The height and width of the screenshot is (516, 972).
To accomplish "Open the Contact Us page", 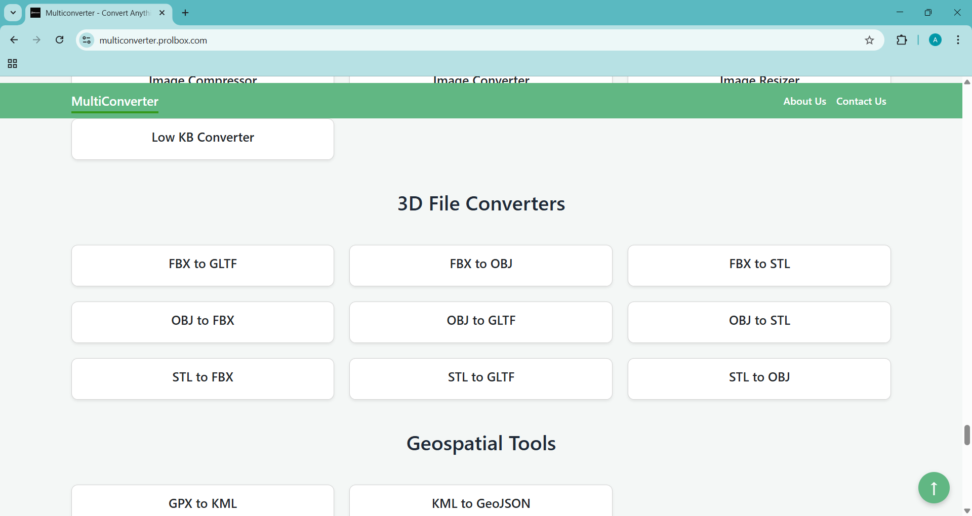I will (x=861, y=101).
